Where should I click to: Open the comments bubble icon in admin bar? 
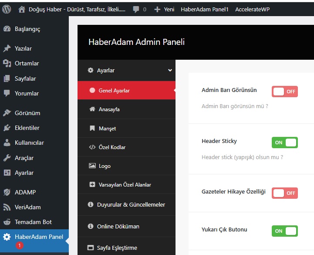point(136,9)
